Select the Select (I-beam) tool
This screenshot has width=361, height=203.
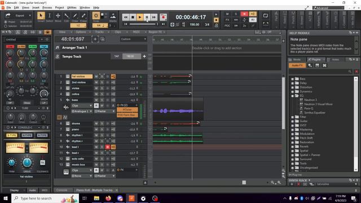(49, 16)
